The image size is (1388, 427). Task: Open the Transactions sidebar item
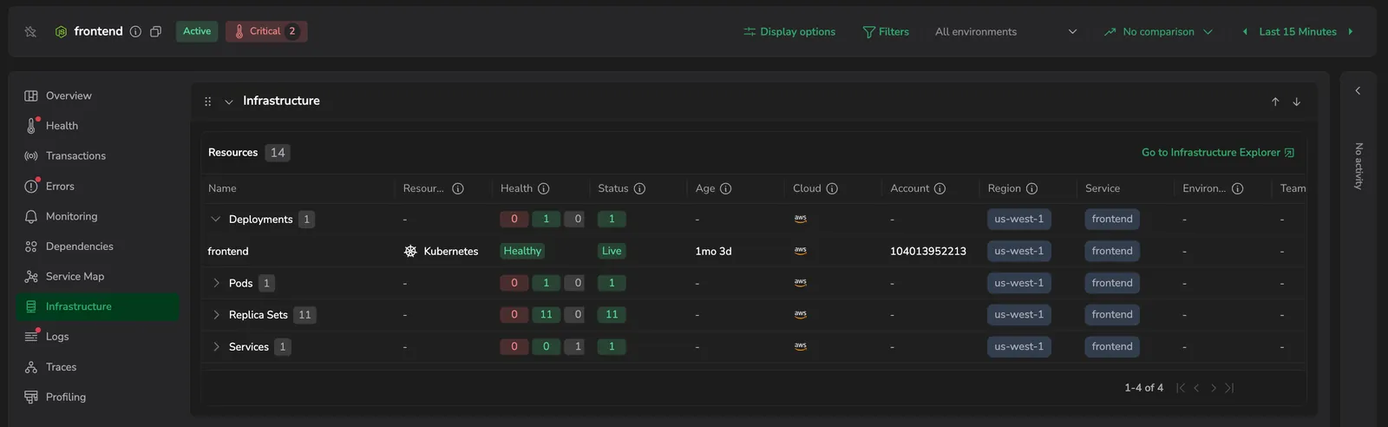tap(97, 155)
